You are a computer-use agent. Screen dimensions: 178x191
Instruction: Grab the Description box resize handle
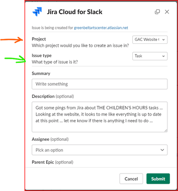point(166,131)
